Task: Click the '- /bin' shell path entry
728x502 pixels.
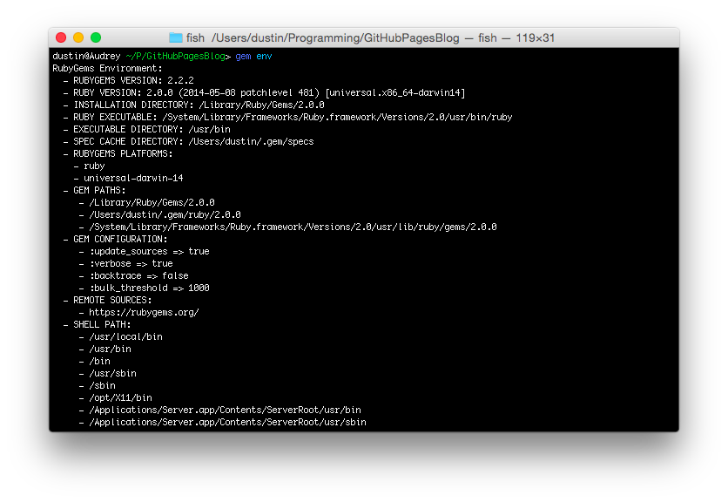Action: click(95, 361)
